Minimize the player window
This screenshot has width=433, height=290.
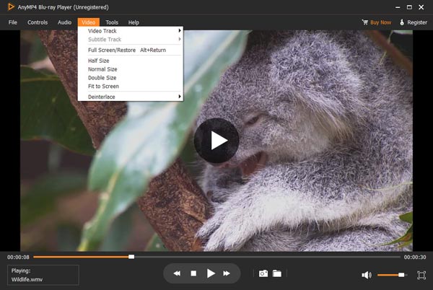click(x=398, y=7)
